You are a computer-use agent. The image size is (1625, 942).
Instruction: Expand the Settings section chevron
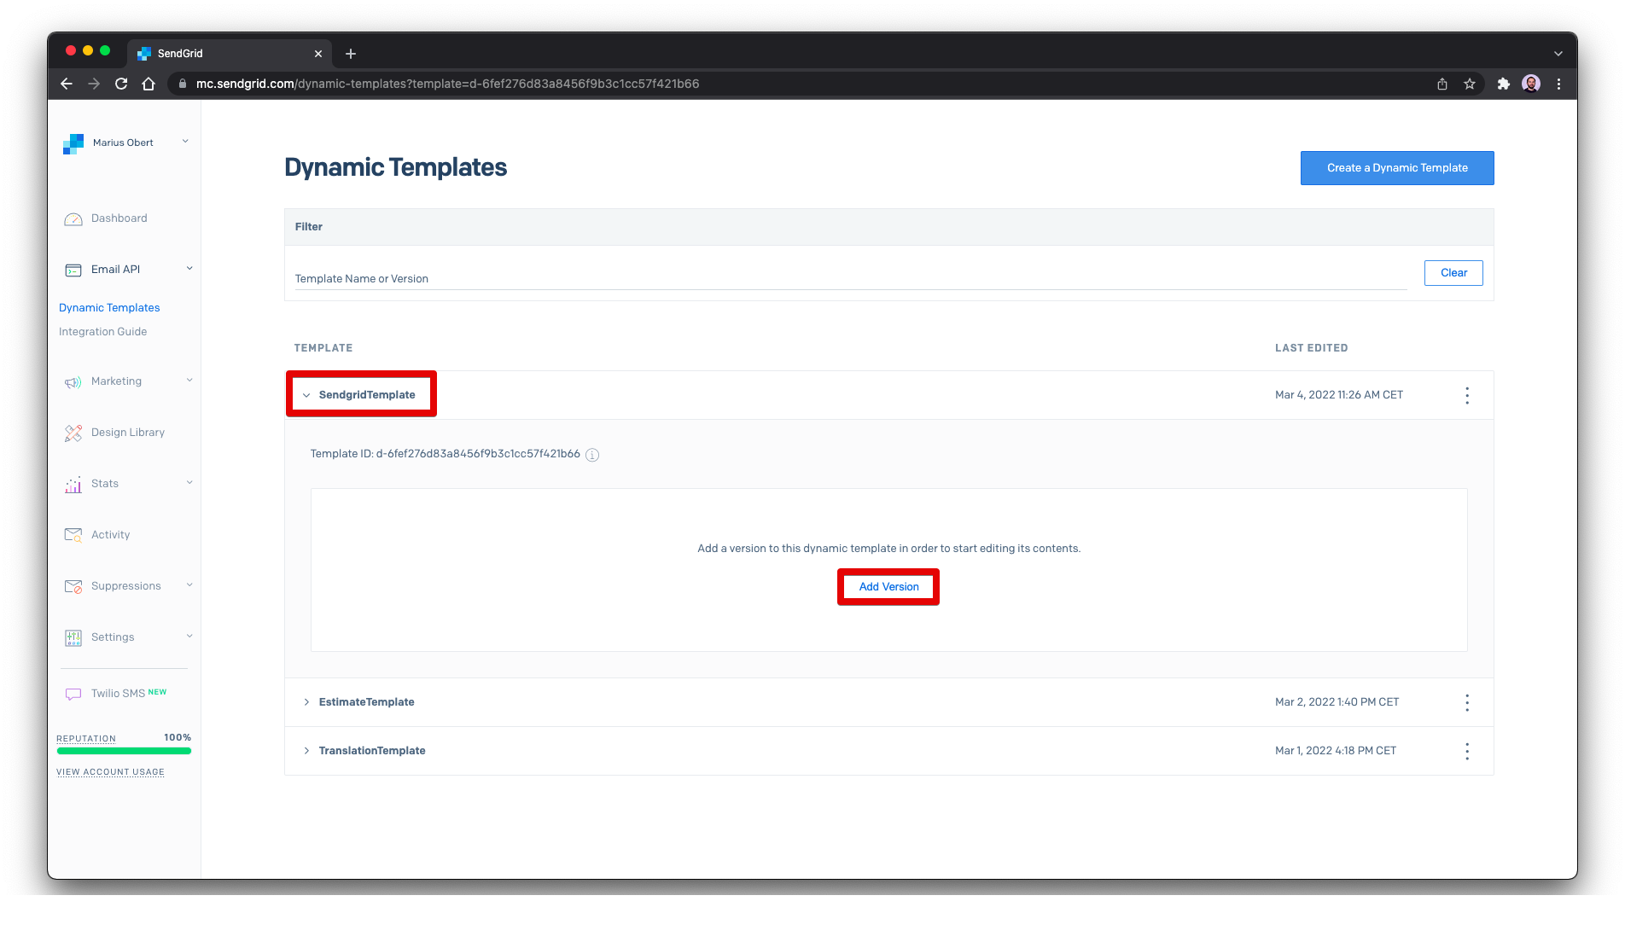click(189, 637)
